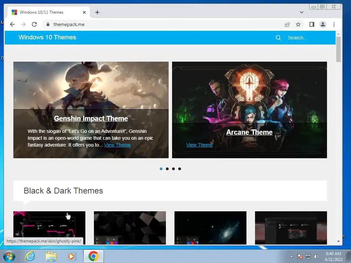Screen dimensions: 351x263
Task: Open the dark galaxy theme thumbnail
Action: tap(210, 228)
